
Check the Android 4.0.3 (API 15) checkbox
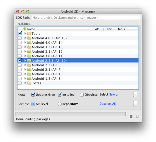20,38
